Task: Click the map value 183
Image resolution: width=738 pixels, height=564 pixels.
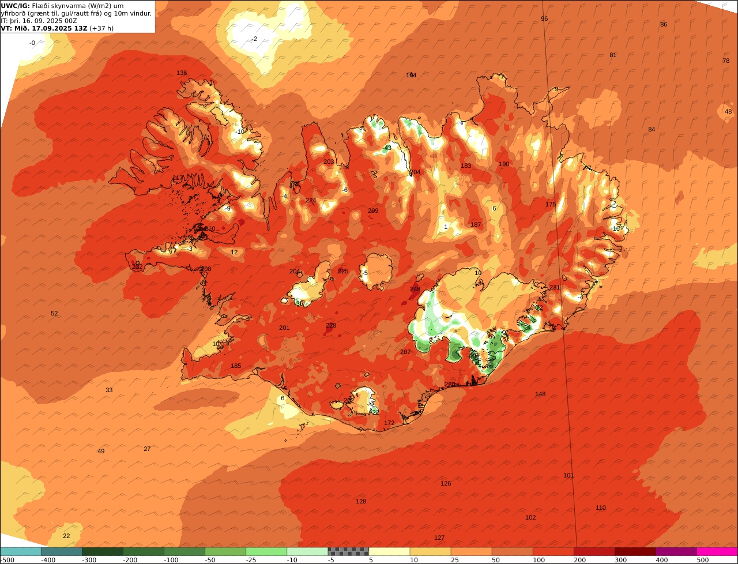Action: 466,166
